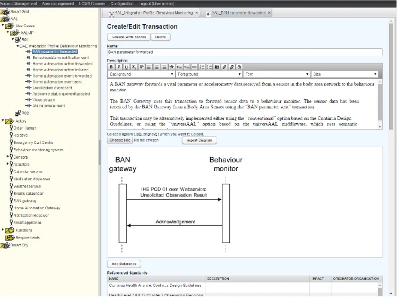Toggle underline formatting in description editor
The width and height of the screenshot is (397, 299).
coord(126,67)
